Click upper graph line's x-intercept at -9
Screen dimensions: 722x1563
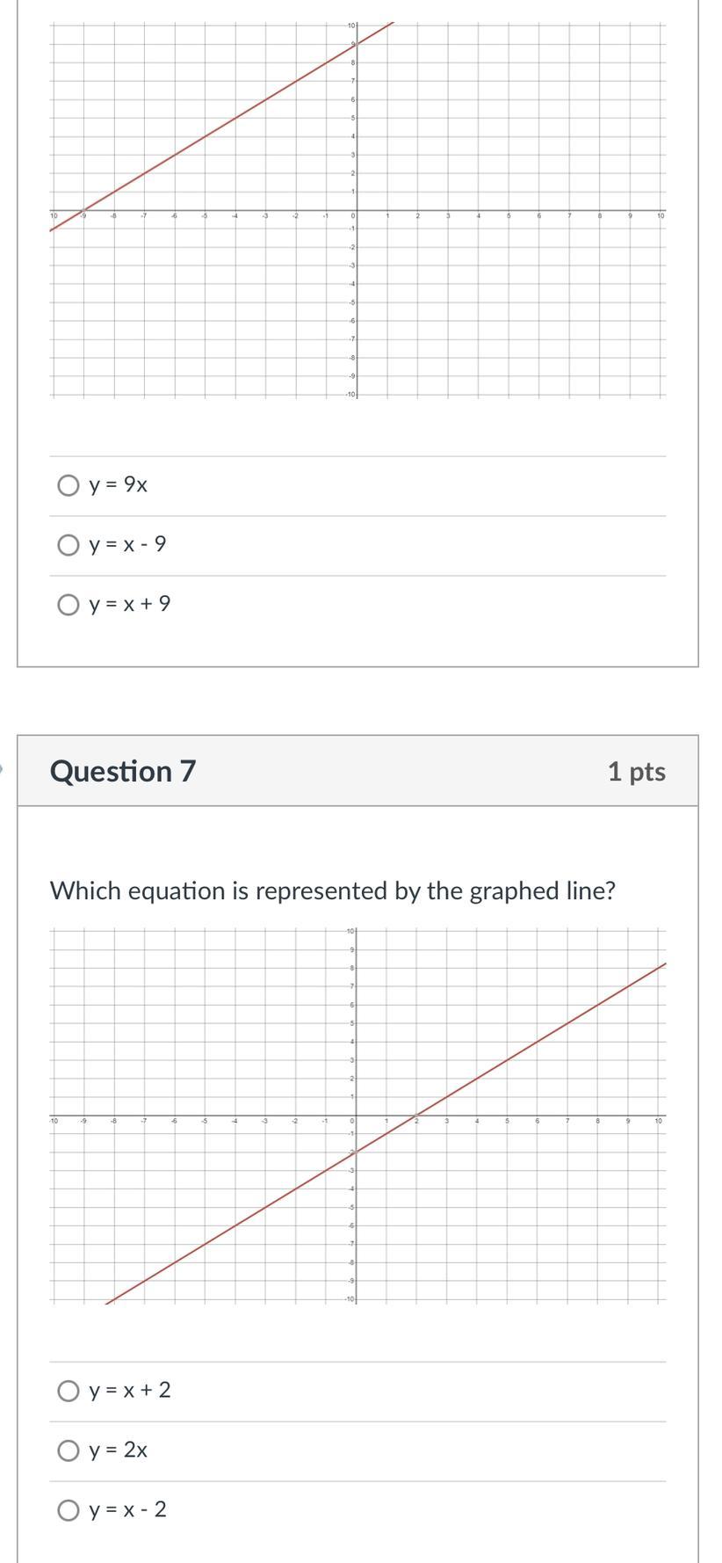[x=83, y=211]
